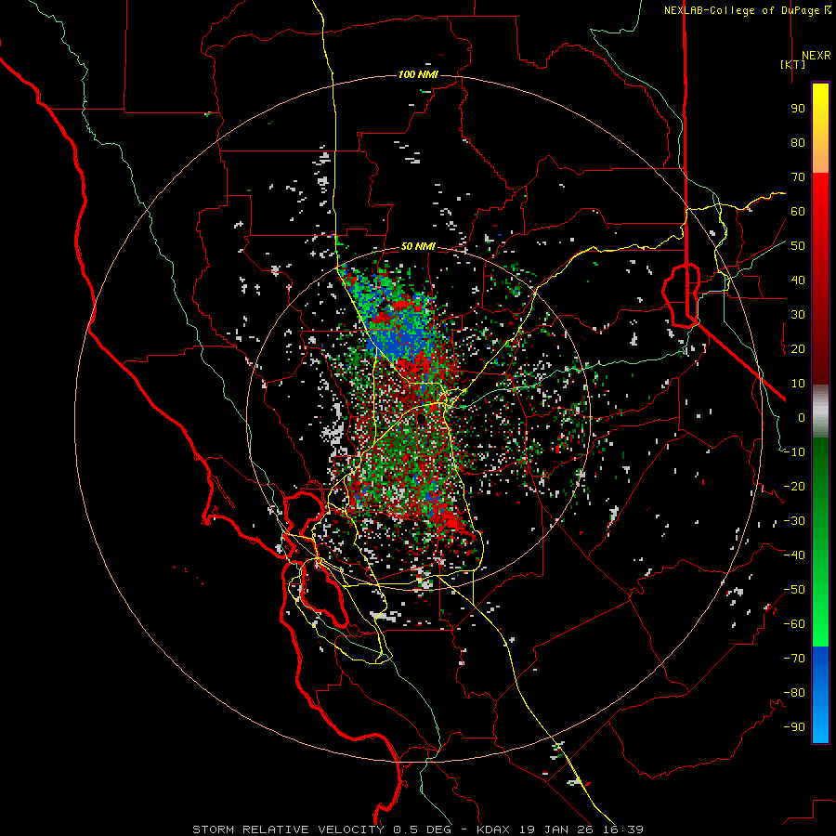Click the 80 value on velocity scale
Image resolution: width=836 pixels, height=836 pixels.
[x=798, y=142]
